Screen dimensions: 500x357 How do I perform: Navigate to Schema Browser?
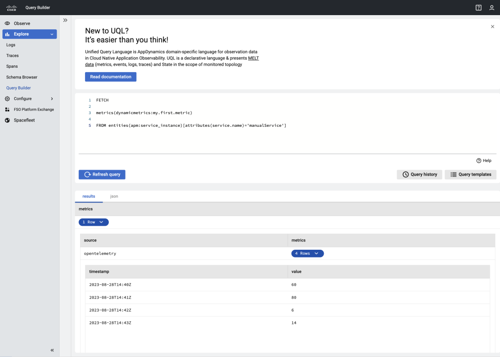tap(21, 77)
